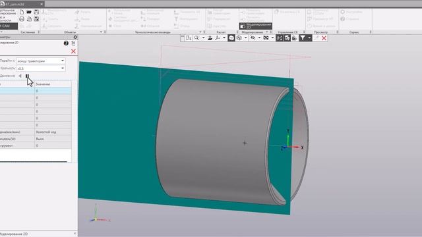
Task: Pause the simulation playback
Action: [27, 76]
